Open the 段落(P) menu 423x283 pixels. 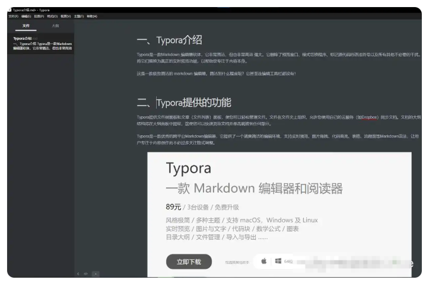point(39,17)
